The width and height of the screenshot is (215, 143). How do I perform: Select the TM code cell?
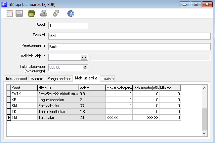click(24, 117)
